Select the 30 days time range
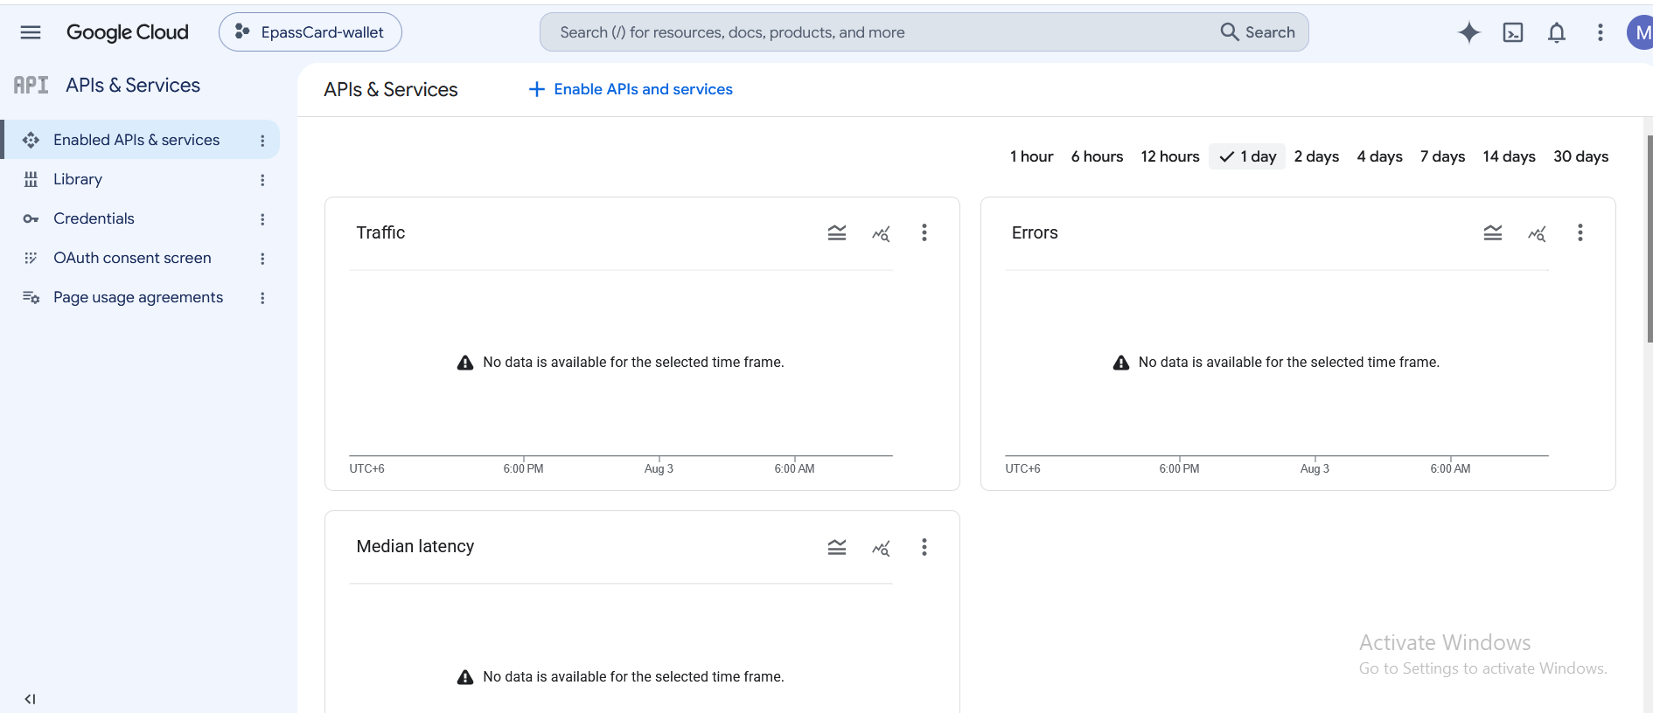 tap(1580, 156)
